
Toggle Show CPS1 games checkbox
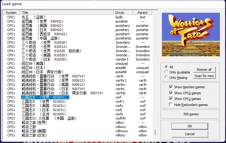pos(171,99)
